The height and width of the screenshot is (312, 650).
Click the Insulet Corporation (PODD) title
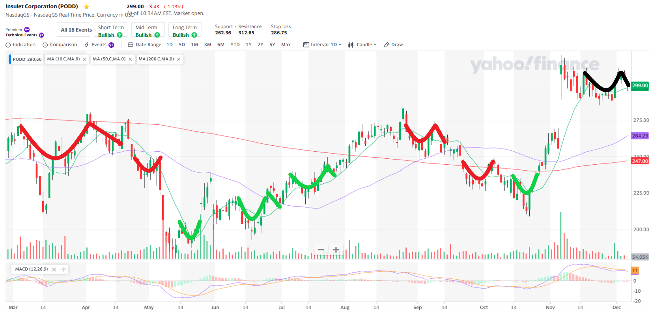[x=42, y=6]
